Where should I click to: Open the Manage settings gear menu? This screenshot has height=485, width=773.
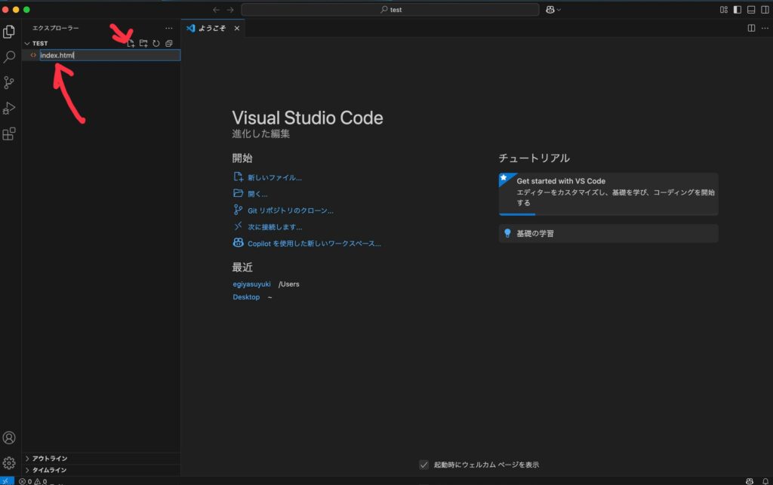click(9, 463)
